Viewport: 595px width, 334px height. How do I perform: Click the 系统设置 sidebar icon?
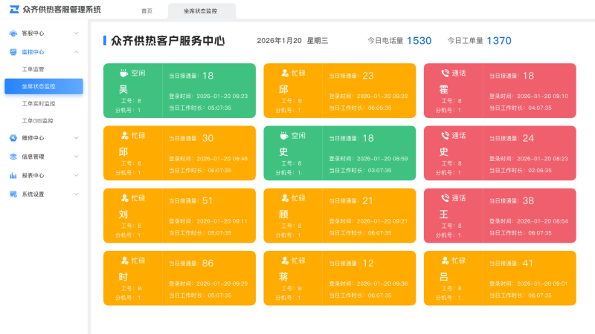coord(13,194)
